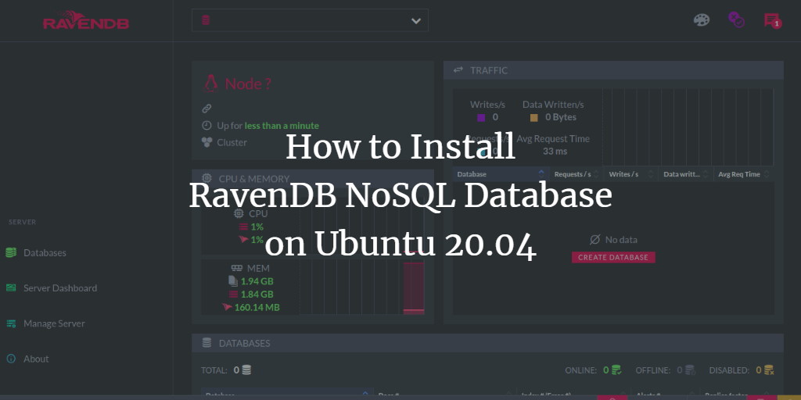Click the CPU chip icon above 1%
The height and width of the screenshot is (400, 801).
click(239, 214)
